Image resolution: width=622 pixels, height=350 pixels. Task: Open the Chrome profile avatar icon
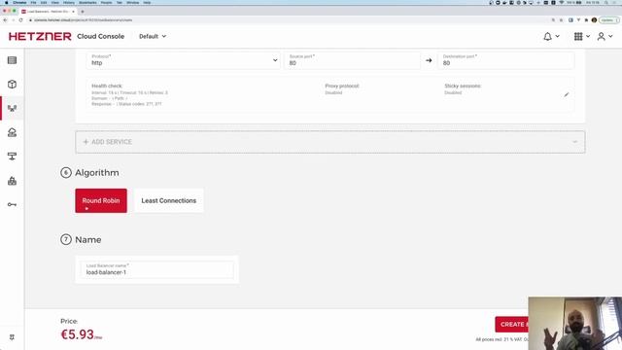594,19
